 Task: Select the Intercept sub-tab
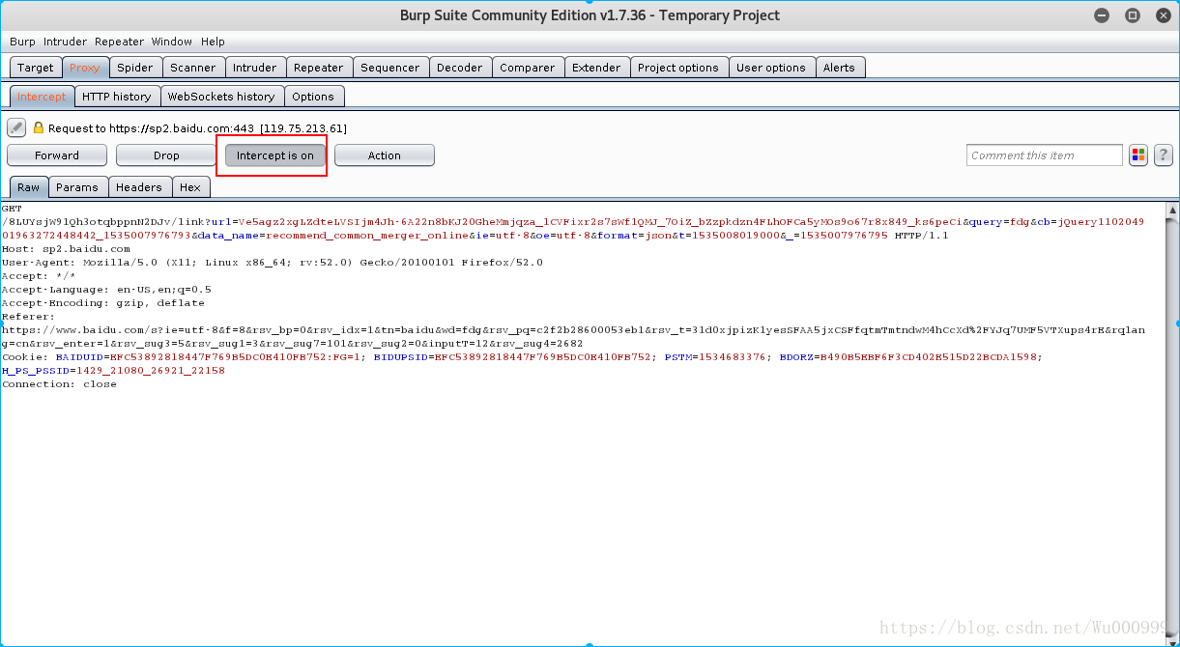pos(42,97)
